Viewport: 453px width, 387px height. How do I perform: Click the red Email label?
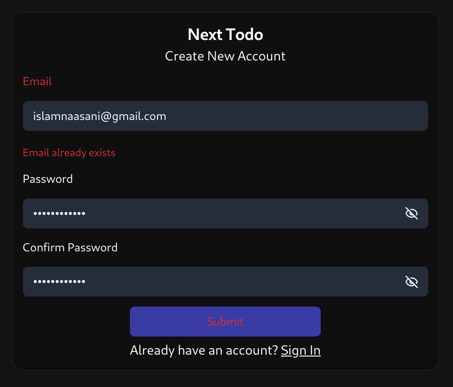pyautogui.click(x=37, y=81)
